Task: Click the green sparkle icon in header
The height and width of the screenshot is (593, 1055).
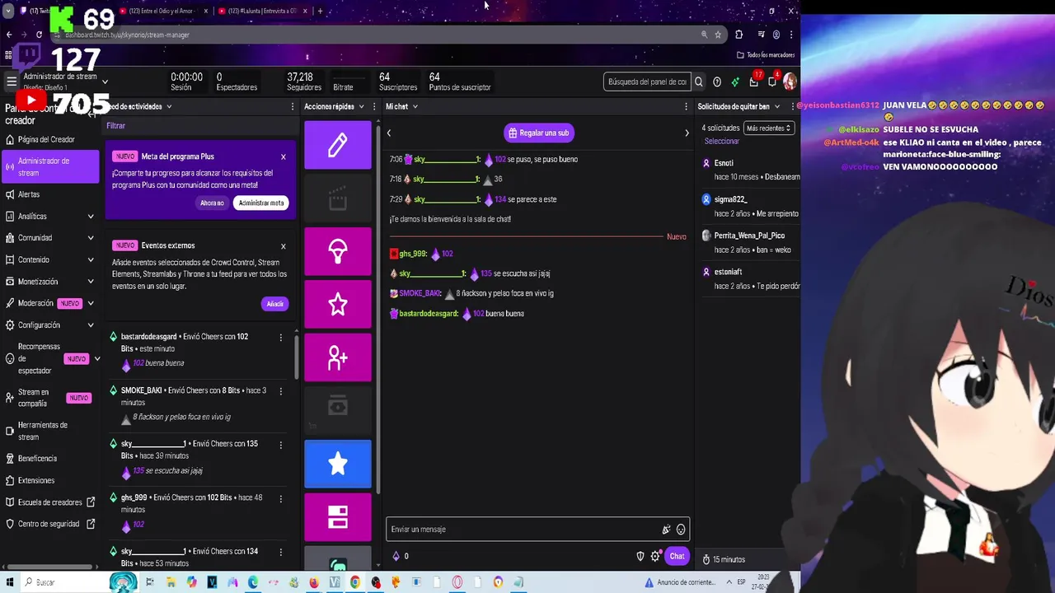Action: pos(735,82)
